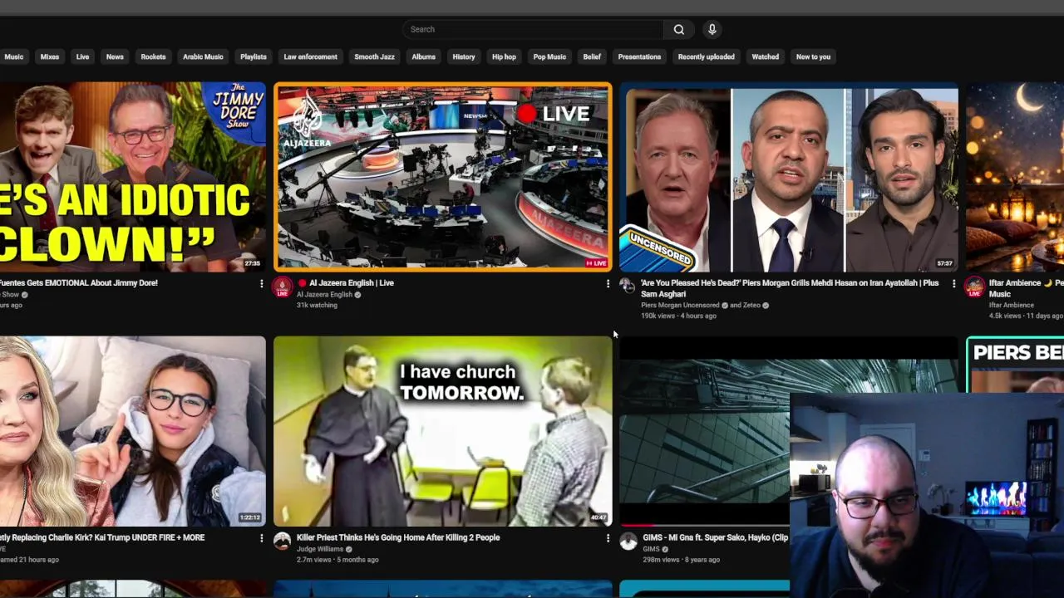This screenshot has height=598, width=1064.
Task: Click the Al Jazeera English channel avatar
Action: point(283,287)
